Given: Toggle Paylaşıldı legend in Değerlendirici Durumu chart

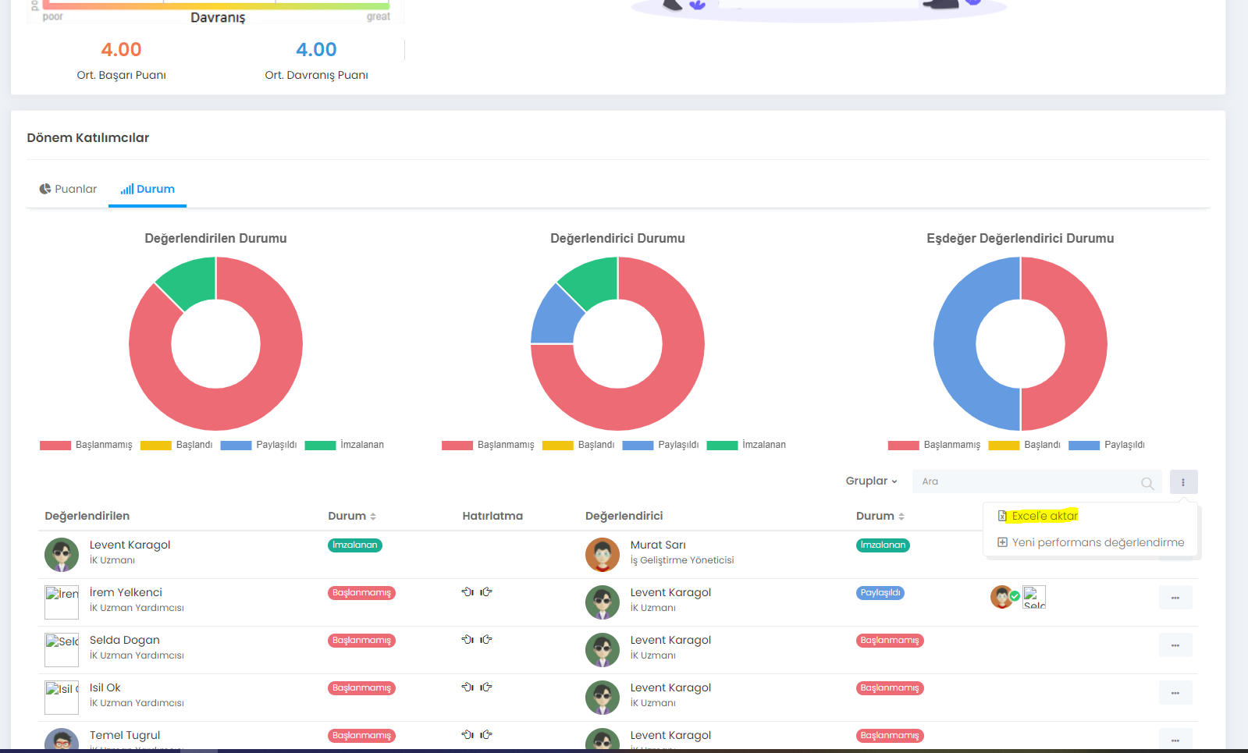Looking at the screenshot, I should click(660, 446).
